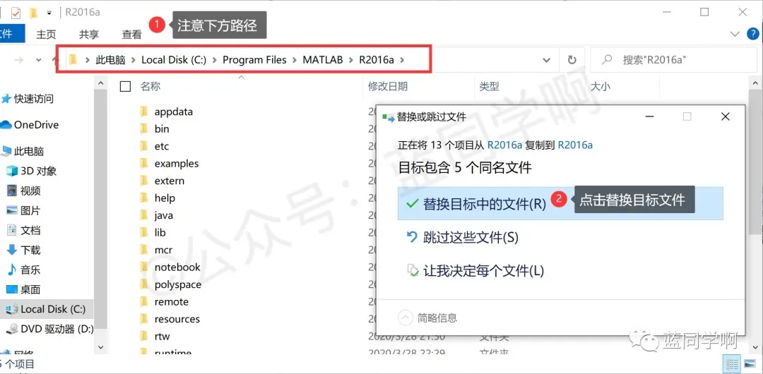
Task: Open the 视频 library icon
Action: (x=12, y=191)
